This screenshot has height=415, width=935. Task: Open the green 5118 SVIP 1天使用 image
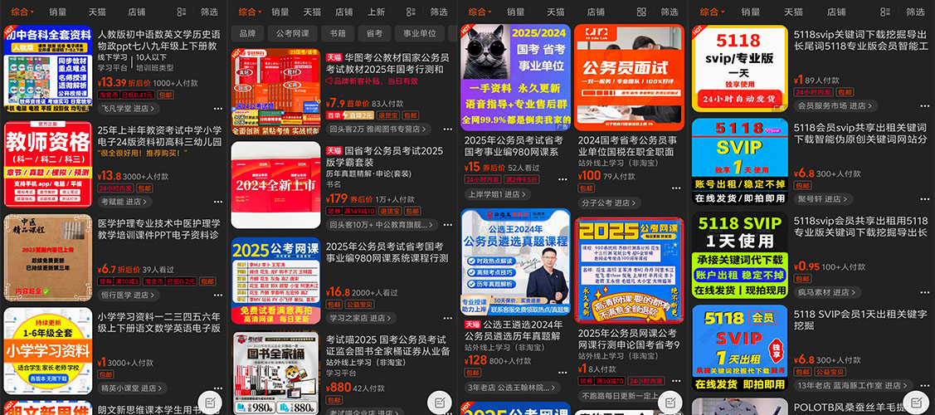[x=739, y=256]
